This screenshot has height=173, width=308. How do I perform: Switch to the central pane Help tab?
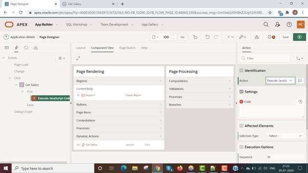pyautogui.click(x=144, y=48)
